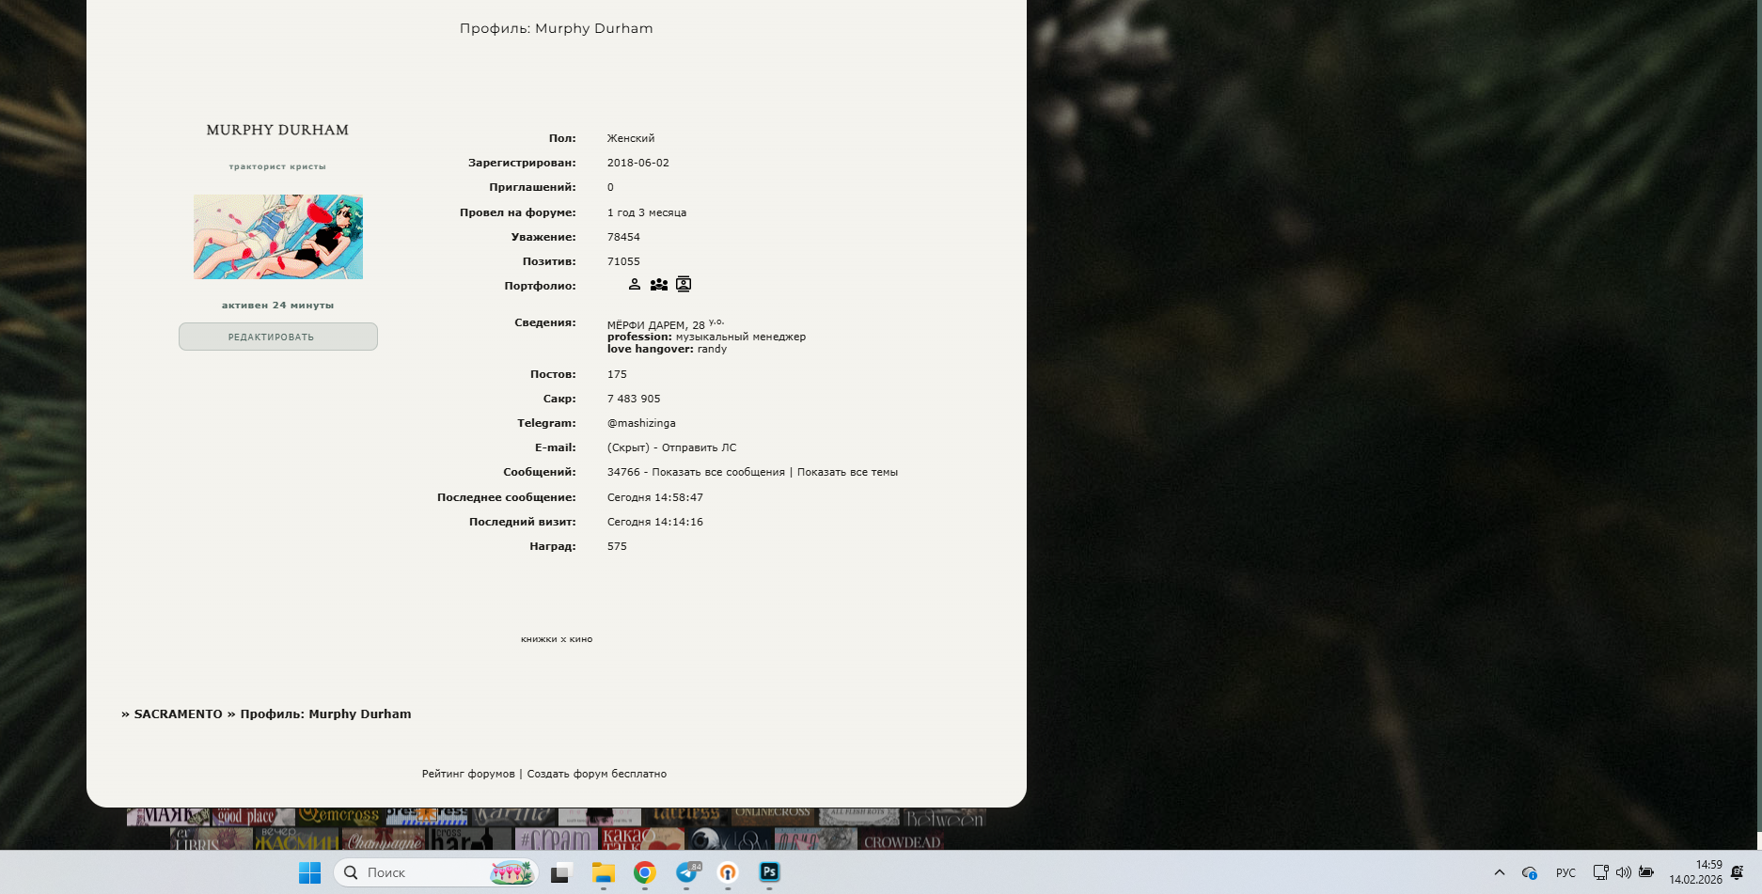This screenshot has height=894, width=1762.
Task: Click the cloud status tray icon
Action: pyautogui.click(x=1530, y=872)
